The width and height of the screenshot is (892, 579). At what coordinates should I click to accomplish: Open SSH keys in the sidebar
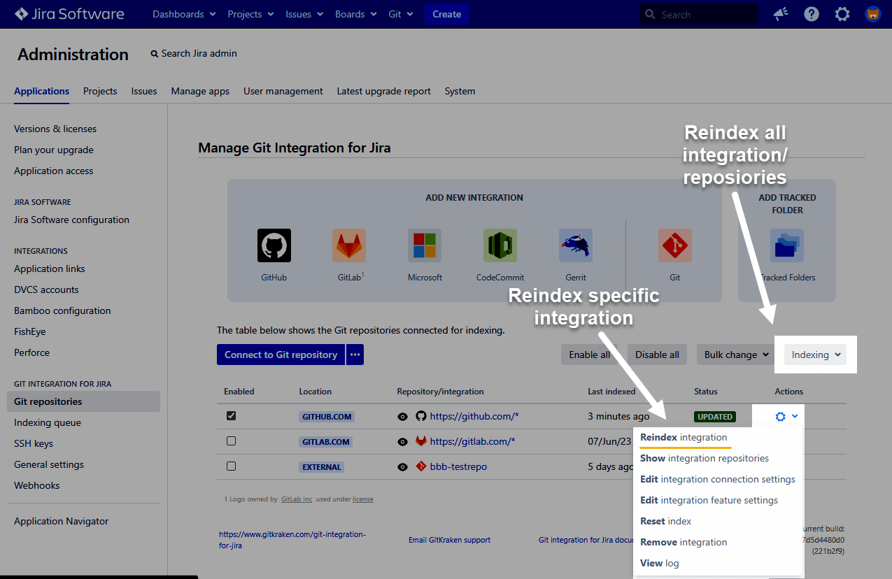[x=34, y=443]
